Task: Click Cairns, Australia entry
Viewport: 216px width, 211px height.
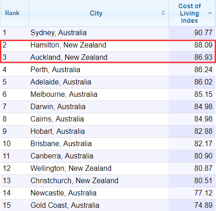Action: pyautogui.click(x=57, y=119)
